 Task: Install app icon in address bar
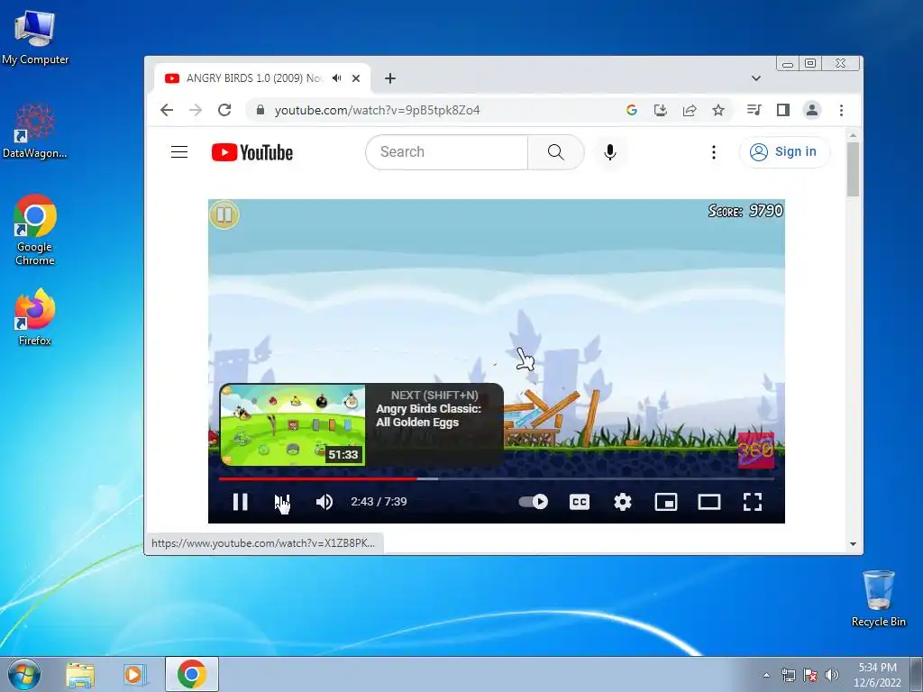click(x=661, y=110)
